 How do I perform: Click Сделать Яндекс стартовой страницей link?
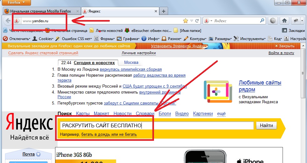point(43,53)
